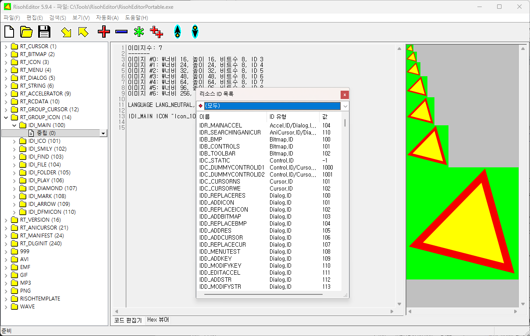
Task: Select RT_ANICURSOR (21) in the tree
Action: coord(44,228)
